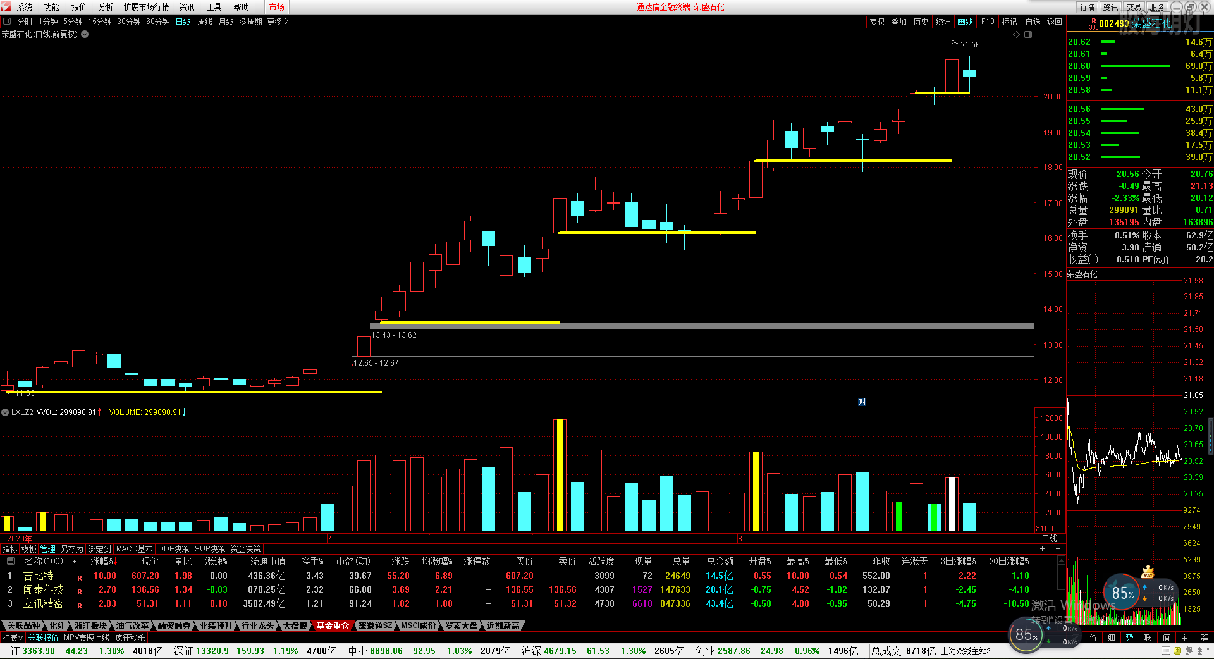Switch to the 深港通SZ sector tab

pos(375,625)
